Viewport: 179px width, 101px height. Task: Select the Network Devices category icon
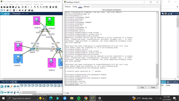[2, 86]
